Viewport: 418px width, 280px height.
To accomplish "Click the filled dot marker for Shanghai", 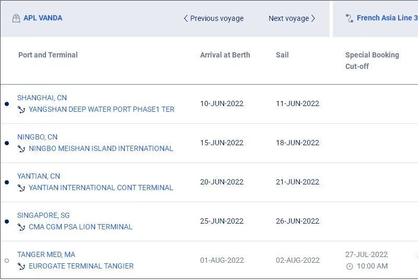I will 7,104.
